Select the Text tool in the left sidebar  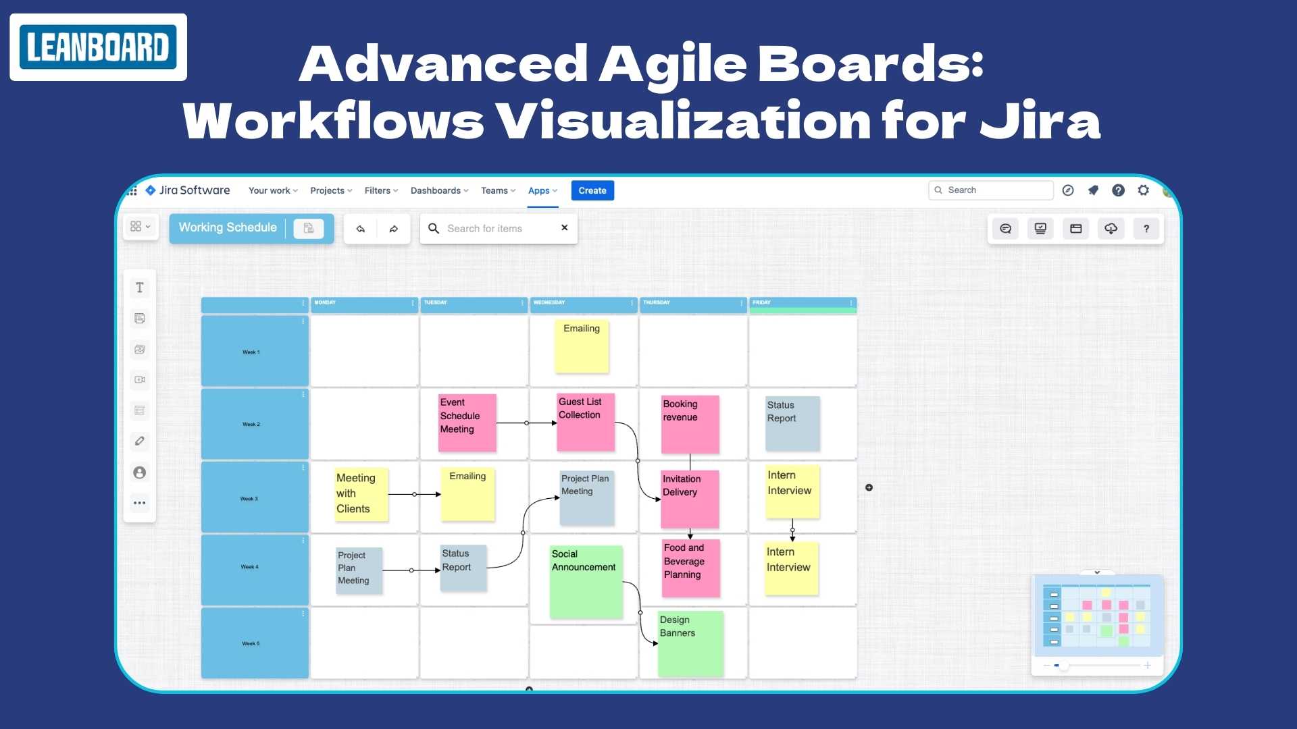point(139,287)
